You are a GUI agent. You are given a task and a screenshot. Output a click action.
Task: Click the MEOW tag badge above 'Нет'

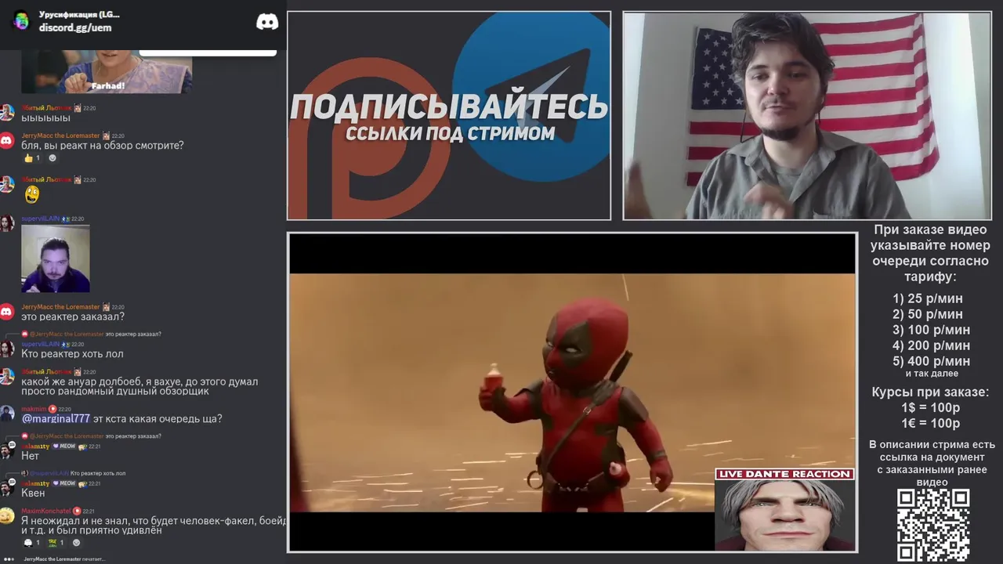coord(63,446)
